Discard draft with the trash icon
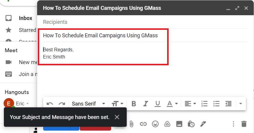This screenshot has height=133, width=254. point(244,124)
